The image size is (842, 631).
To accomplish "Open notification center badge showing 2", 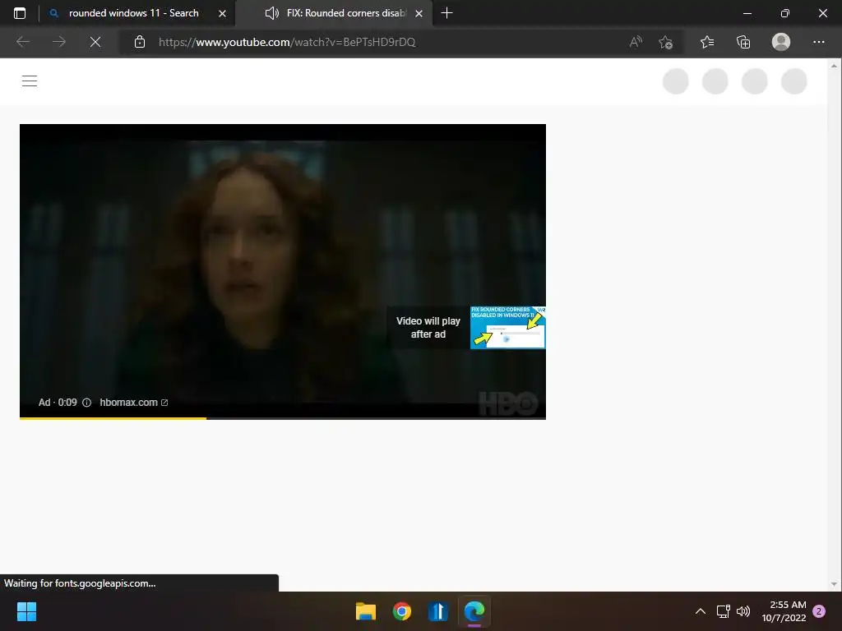I will pyautogui.click(x=819, y=611).
